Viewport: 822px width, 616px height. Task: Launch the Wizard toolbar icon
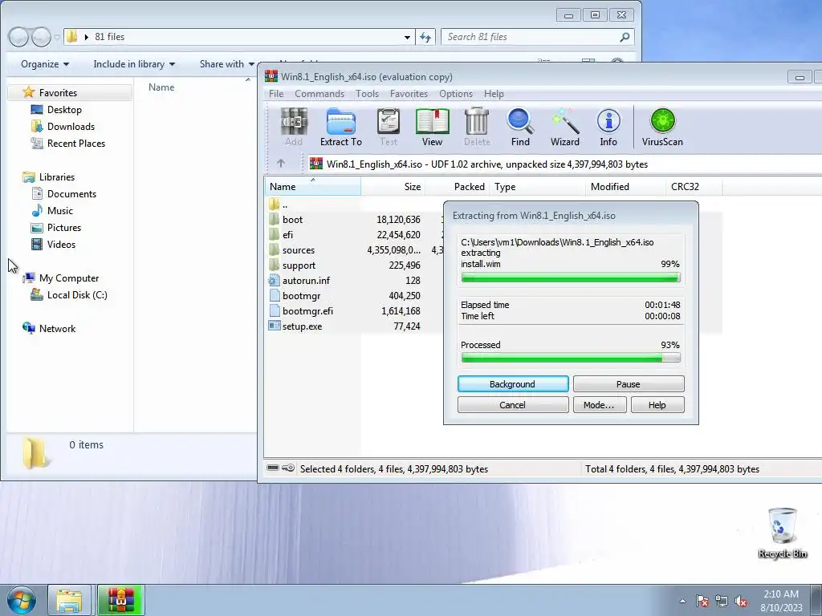pos(564,128)
